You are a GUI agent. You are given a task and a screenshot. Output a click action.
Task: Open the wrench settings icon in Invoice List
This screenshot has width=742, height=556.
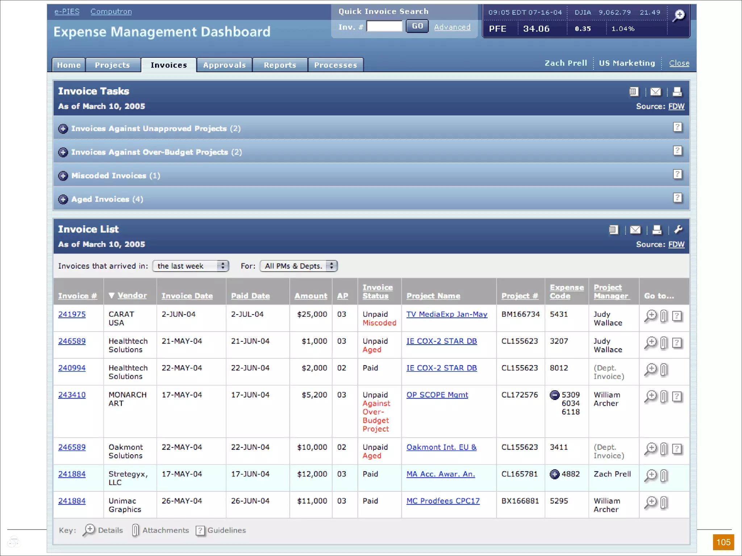pyautogui.click(x=678, y=230)
